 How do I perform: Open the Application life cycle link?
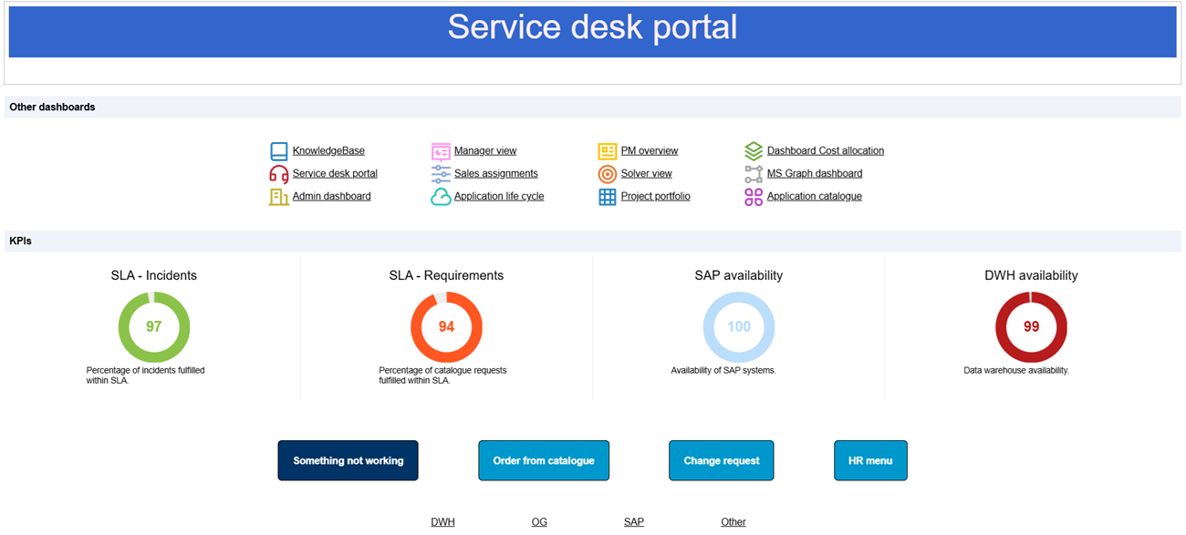[x=499, y=197]
